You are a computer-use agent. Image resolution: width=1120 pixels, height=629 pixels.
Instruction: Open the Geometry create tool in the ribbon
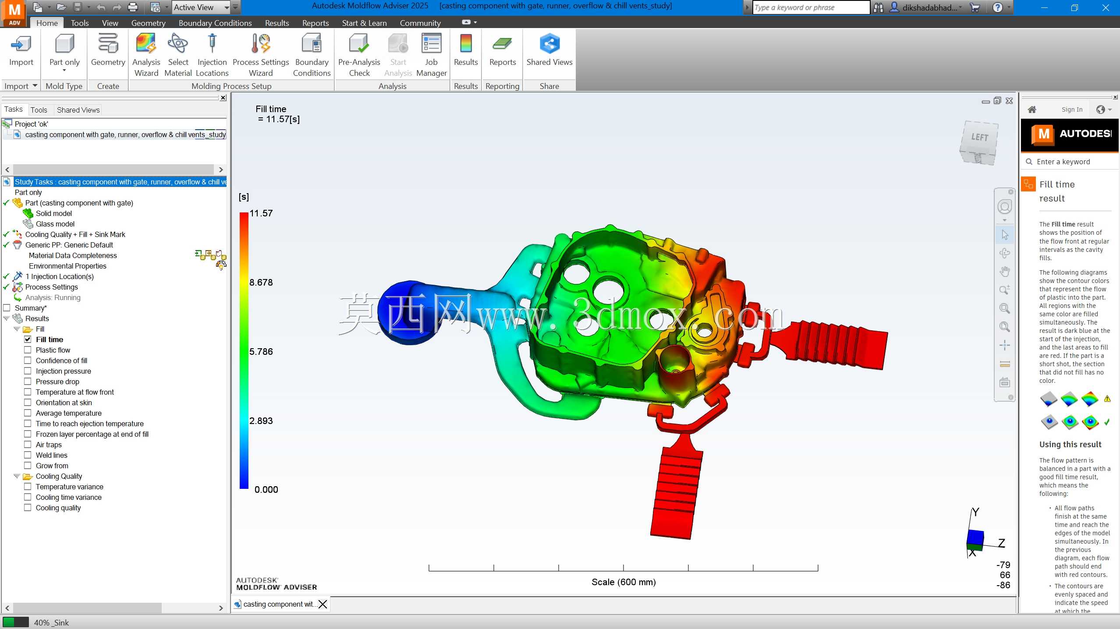108,50
